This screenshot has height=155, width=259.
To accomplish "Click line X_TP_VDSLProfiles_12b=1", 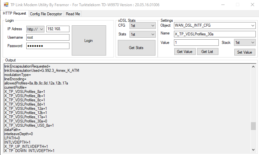I will tap(26, 113).
